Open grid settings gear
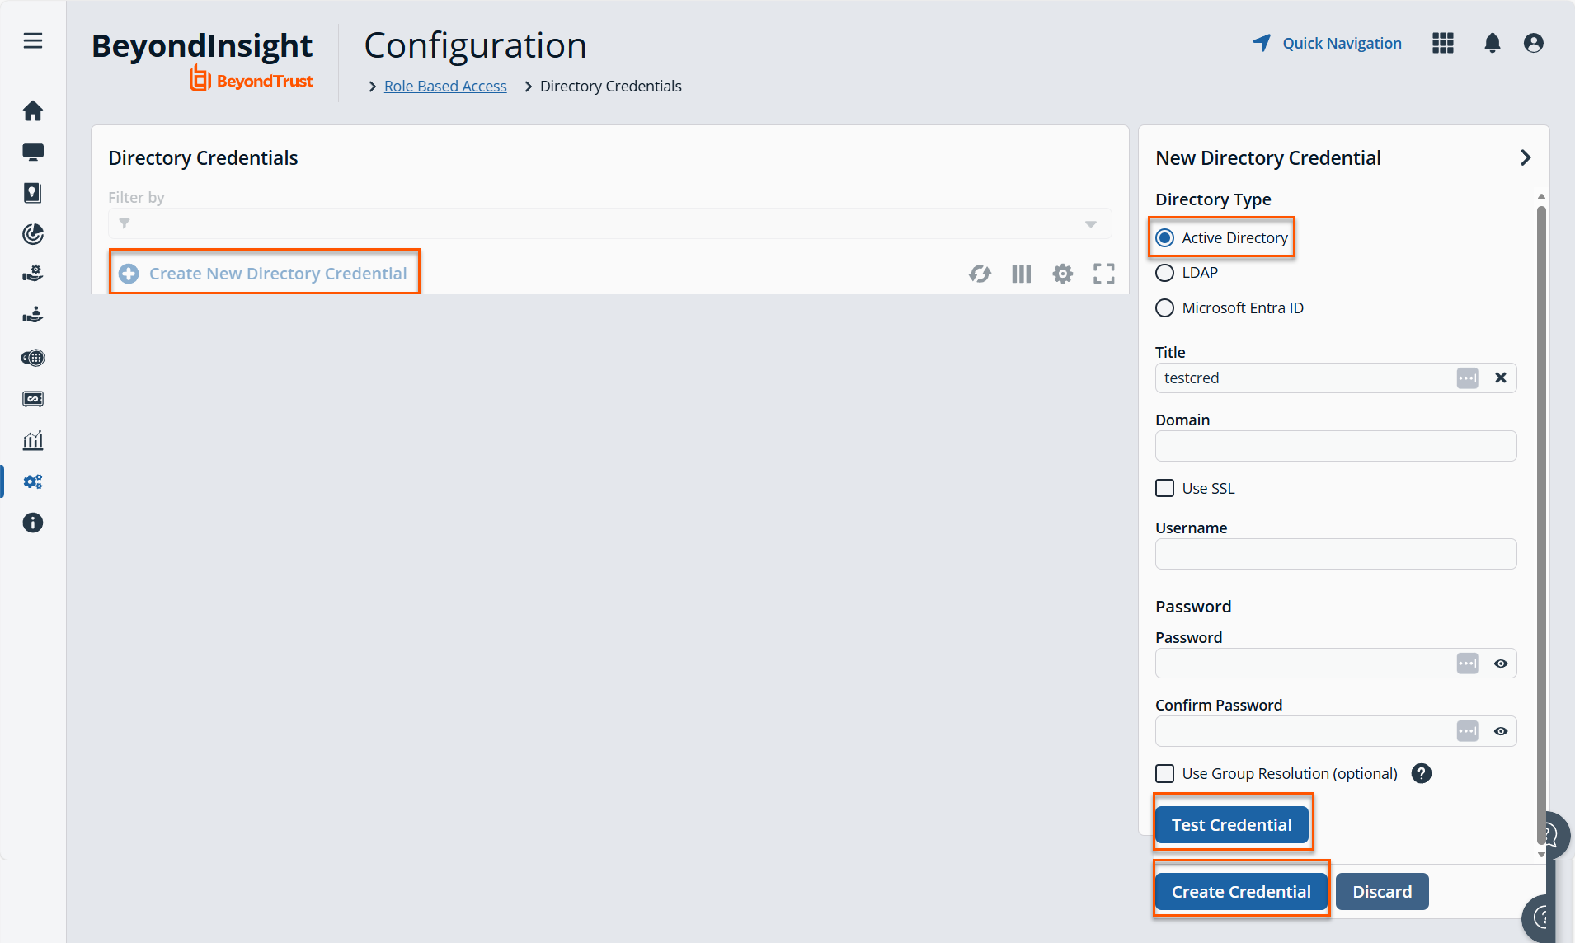Screen dimensions: 1575x943 [1063, 274]
